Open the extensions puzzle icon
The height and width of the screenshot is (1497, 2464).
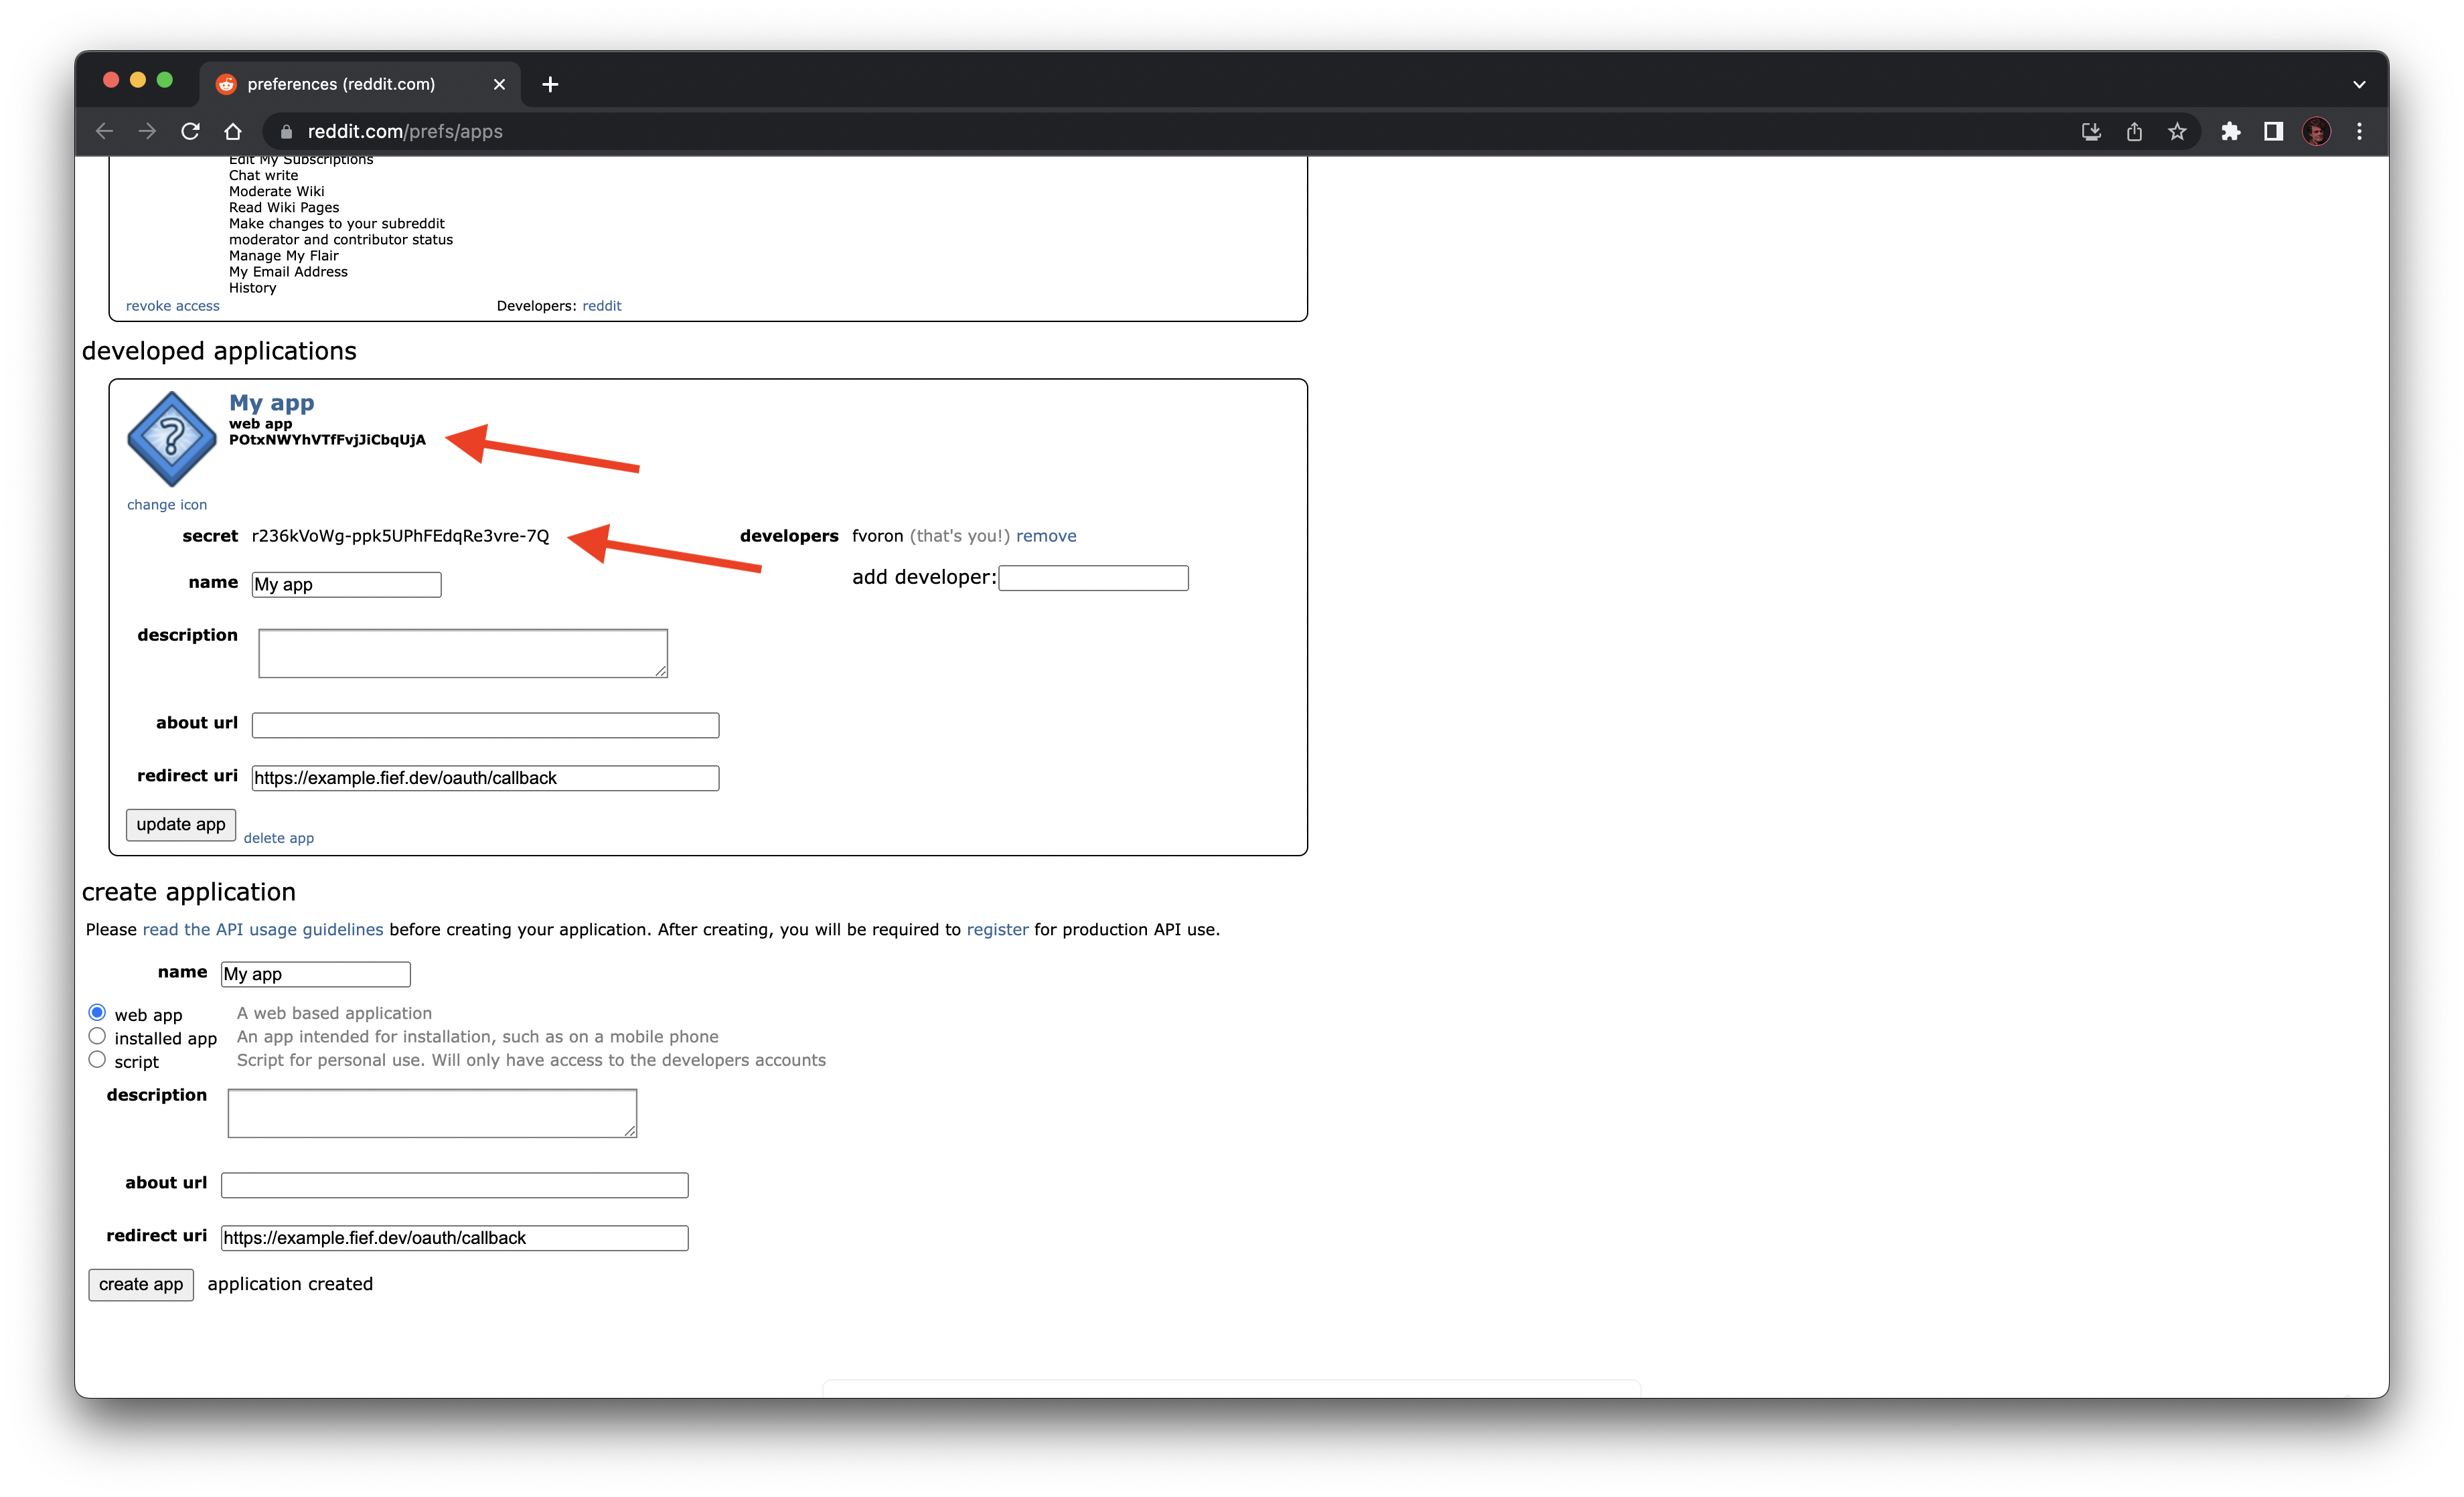click(x=2230, y=131)
